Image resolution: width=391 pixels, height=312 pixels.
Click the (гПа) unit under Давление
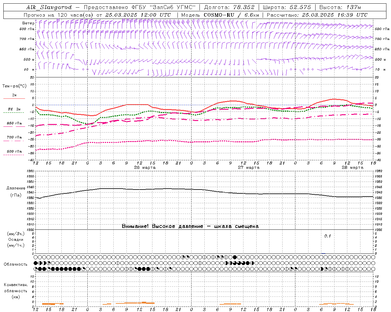pyautogui.click(x=16, y=195)
